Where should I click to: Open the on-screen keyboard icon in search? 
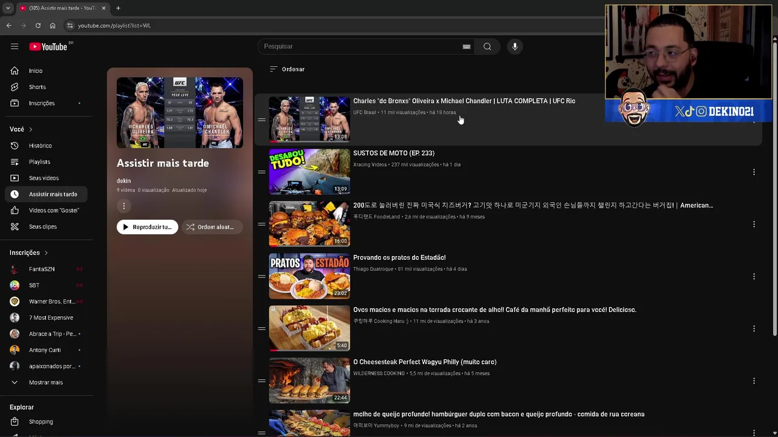466,47
